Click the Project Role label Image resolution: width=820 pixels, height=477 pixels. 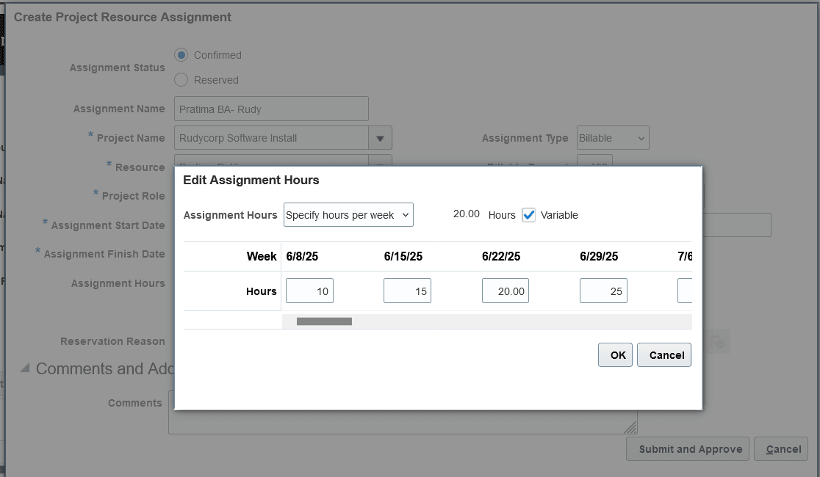tap(133, 196)
